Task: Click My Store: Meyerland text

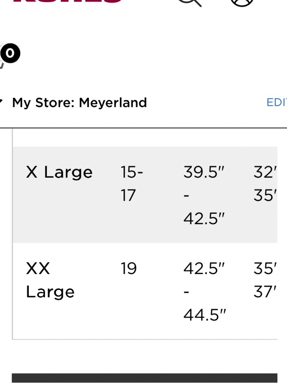Action: pyautogui.click(x=79, y=103)
